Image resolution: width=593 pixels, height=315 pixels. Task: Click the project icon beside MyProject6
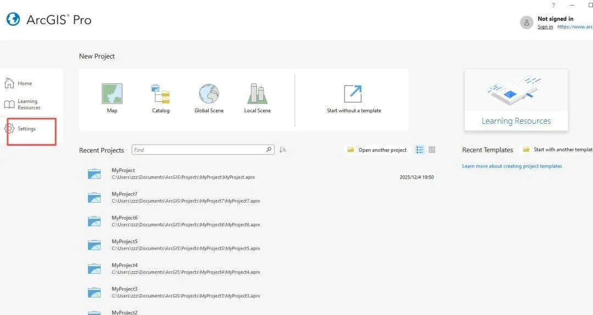94,221
